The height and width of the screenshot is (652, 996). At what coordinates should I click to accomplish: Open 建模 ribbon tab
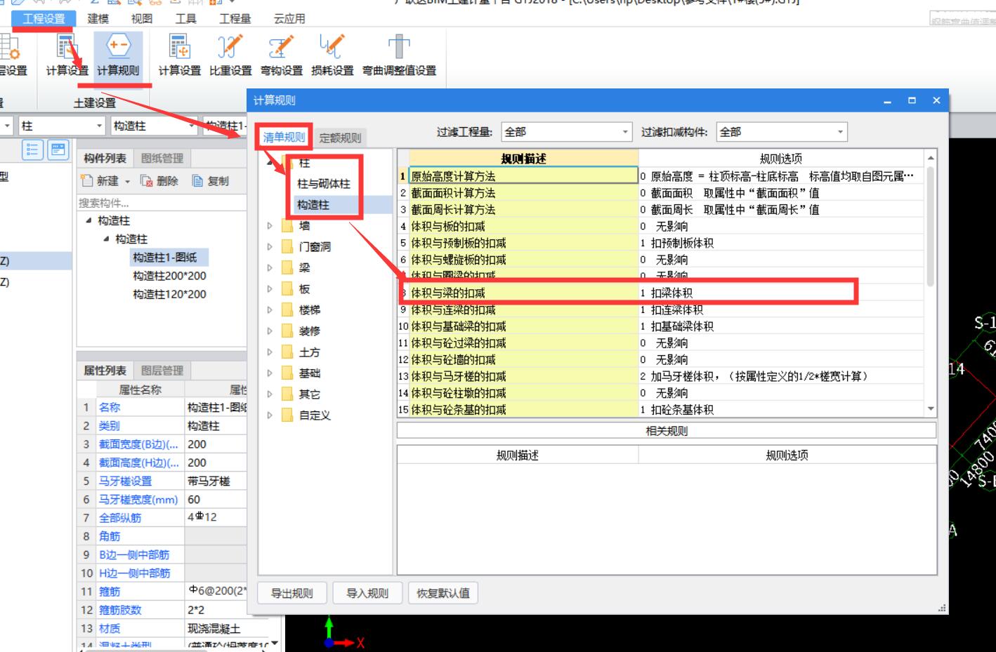click(98, 19)
